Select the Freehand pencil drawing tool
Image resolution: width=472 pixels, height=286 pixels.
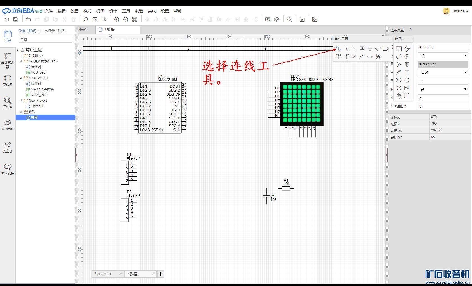pyautogui.click(x=399, y=72)
